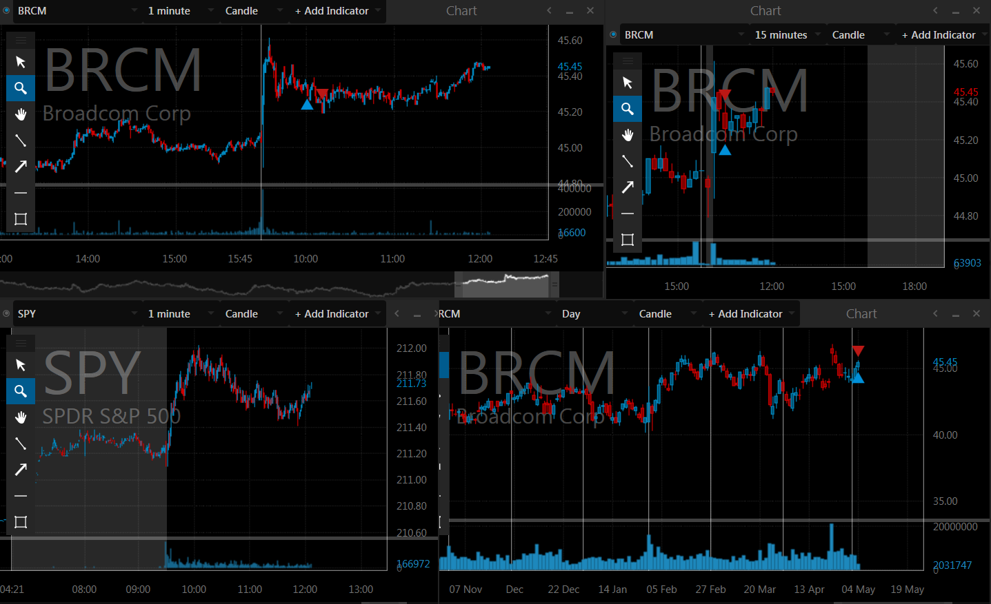Click blue buy triangle marker in 15 minutes chart
This screenshot has width=991, height=604.
(x=725, y=149)
